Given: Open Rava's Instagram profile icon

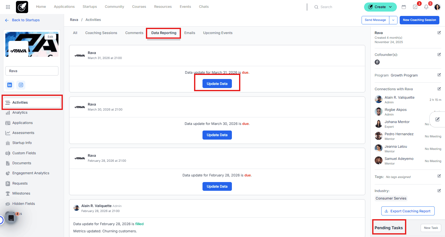Looking at the screenshot, I should coord(21,85).
